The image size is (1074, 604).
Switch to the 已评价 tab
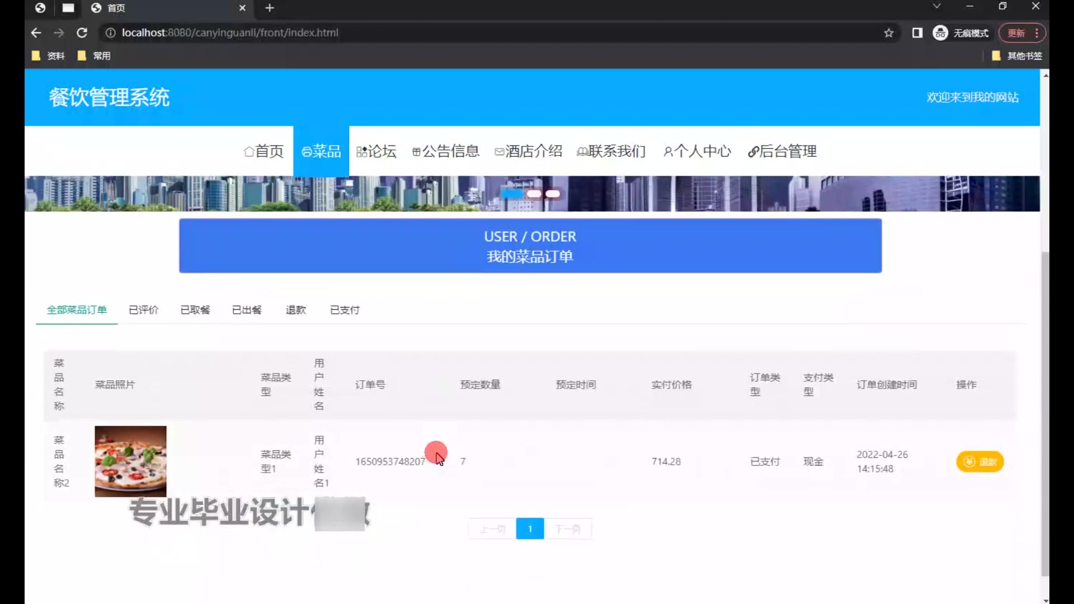143,310
